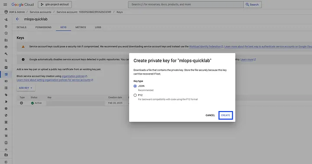The width and height of the screenshot is (312, 164).
Task: Open selected Service Accounts sidebar icon
Action: click(6, 74)
